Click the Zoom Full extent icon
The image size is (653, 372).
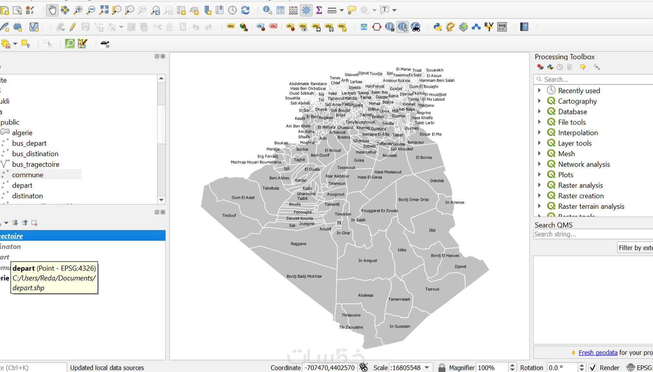(104, 10)
